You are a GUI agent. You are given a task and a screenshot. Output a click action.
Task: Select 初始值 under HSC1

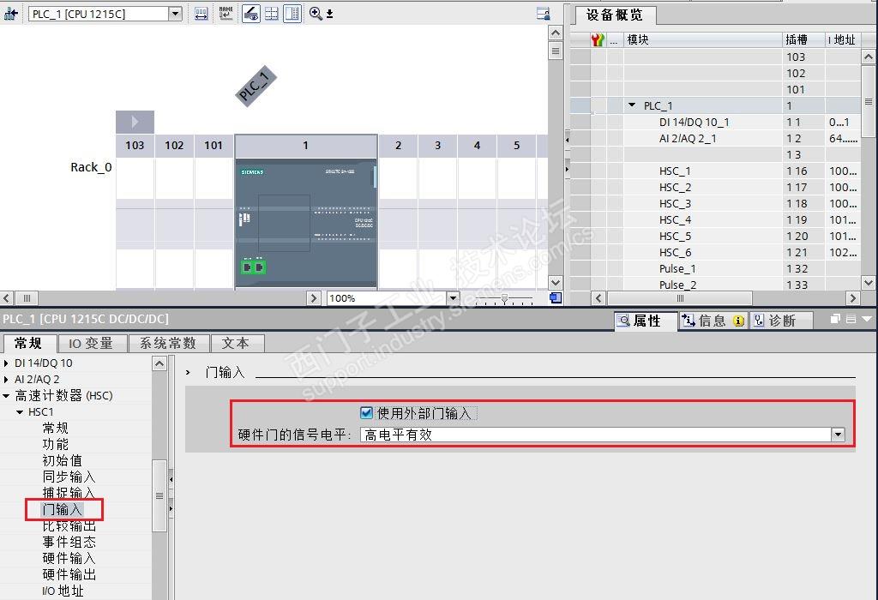pyautogui.click(x=62, y=460)
